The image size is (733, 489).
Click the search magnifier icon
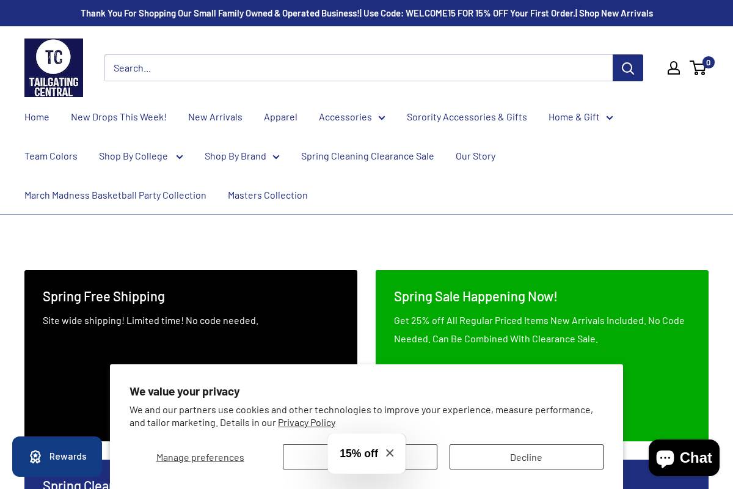click(x=628, y=68)
